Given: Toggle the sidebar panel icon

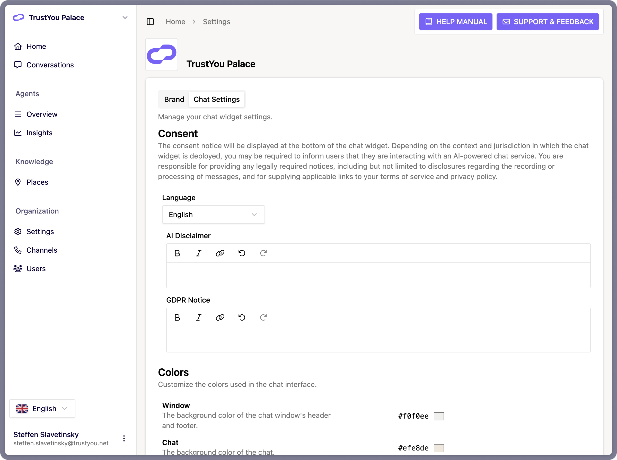Looking at the screenshot, I should click(x=150, y=22).
